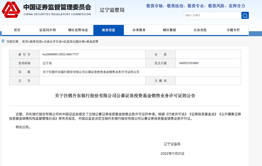Click the date 2022年11月21日
Image resolution: width=262 pixels, height=166 pixels.
coord(172,154)
